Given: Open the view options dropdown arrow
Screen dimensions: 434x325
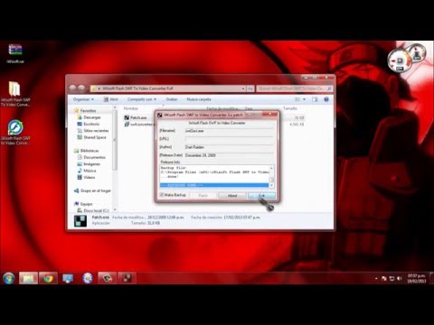Looking at the screenshot, I should 304,99.
